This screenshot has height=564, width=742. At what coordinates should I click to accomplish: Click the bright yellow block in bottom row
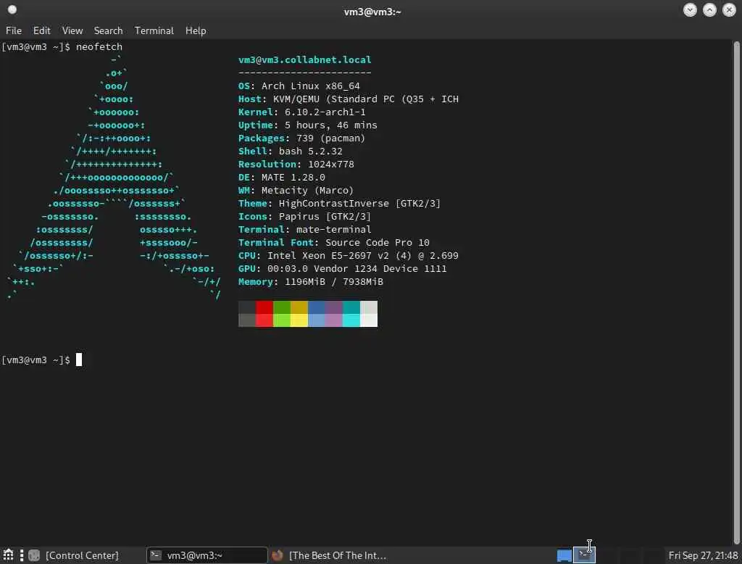click(x=299, y=320)
